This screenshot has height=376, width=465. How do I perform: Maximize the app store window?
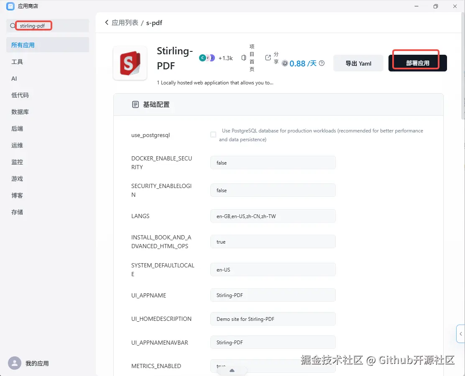435,6
